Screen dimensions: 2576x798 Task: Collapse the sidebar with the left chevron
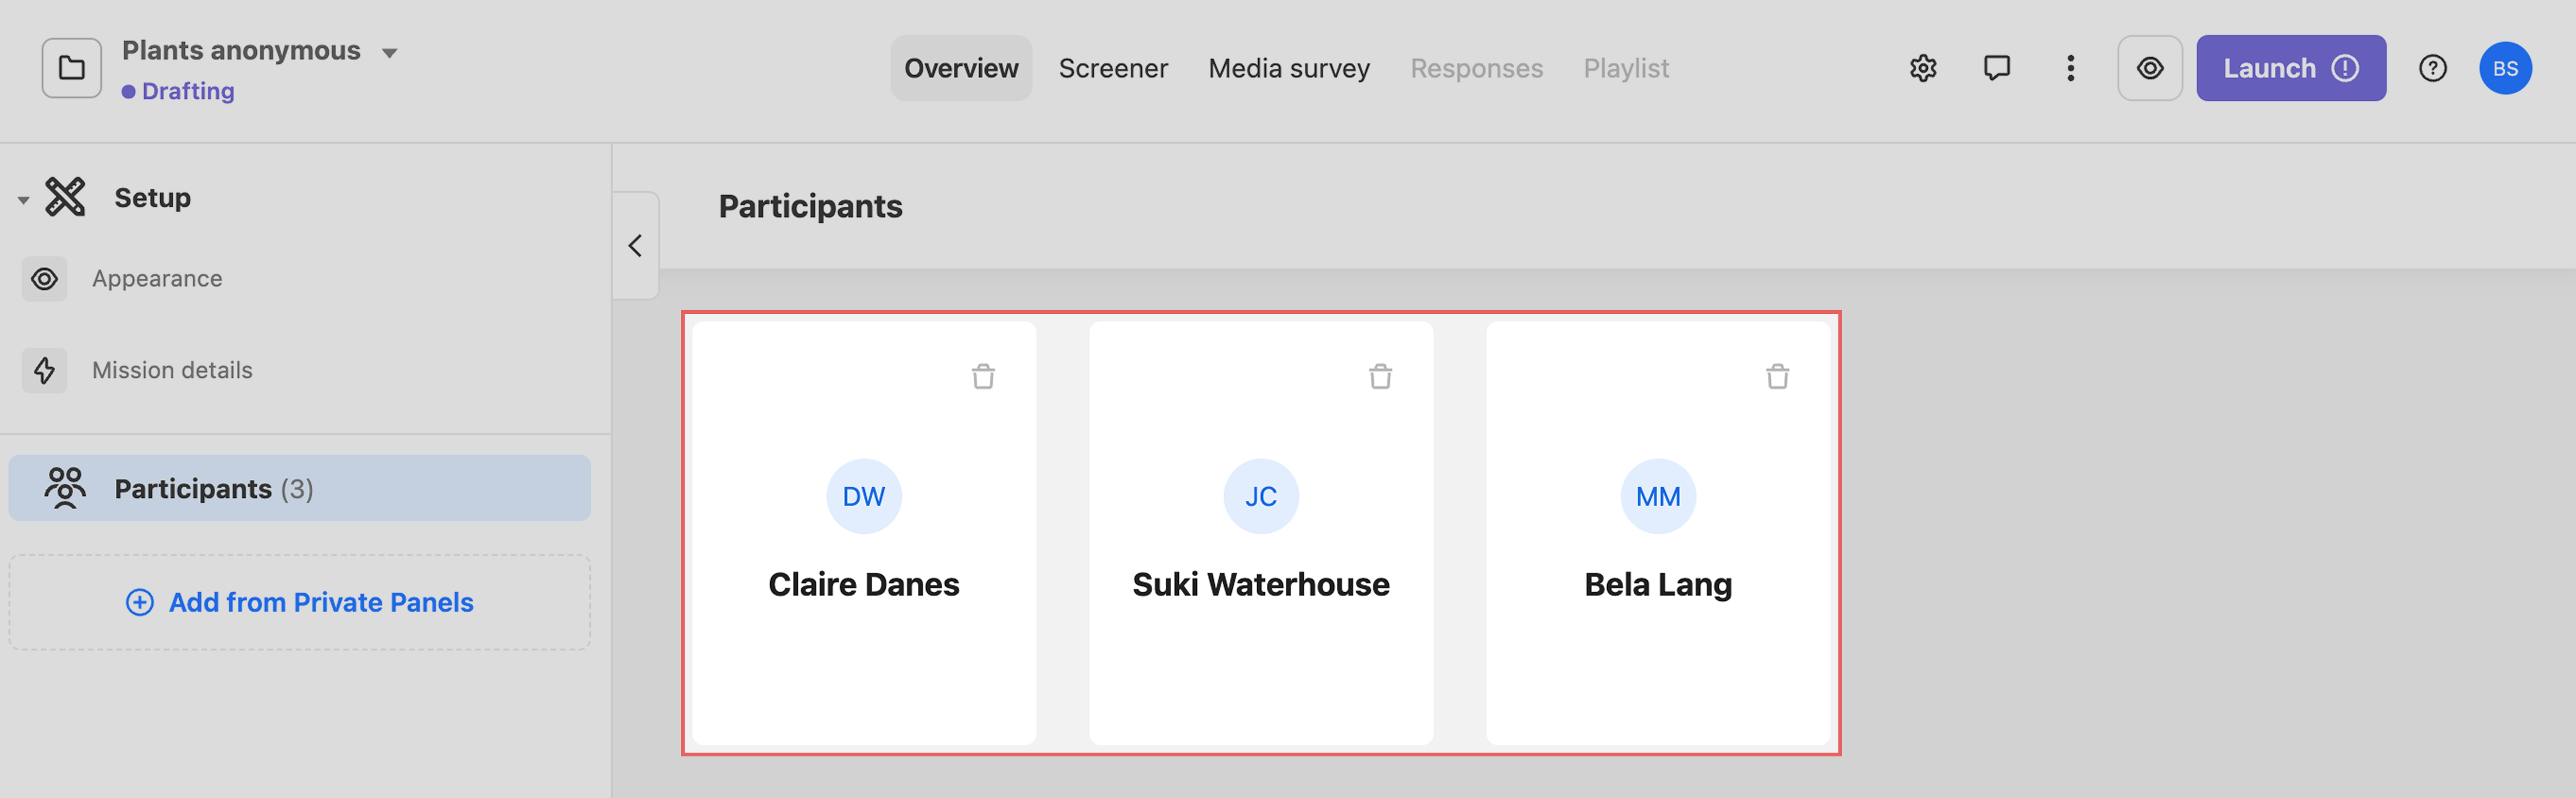click(x=635, y=246)
